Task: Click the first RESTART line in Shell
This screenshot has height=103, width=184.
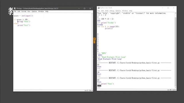Action: (134, 63)
